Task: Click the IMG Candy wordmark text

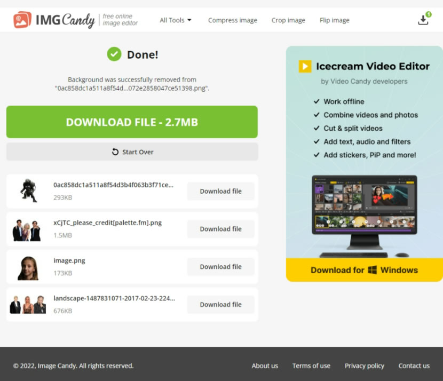Action: tap(65, 20)
